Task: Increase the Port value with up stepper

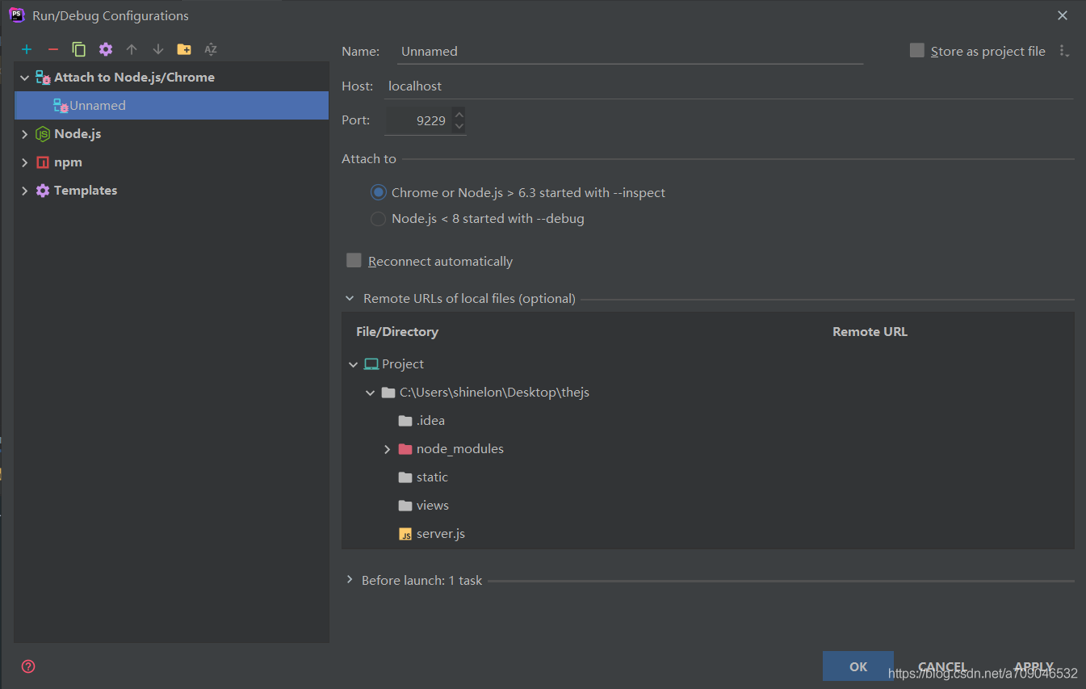Action: 459,114
